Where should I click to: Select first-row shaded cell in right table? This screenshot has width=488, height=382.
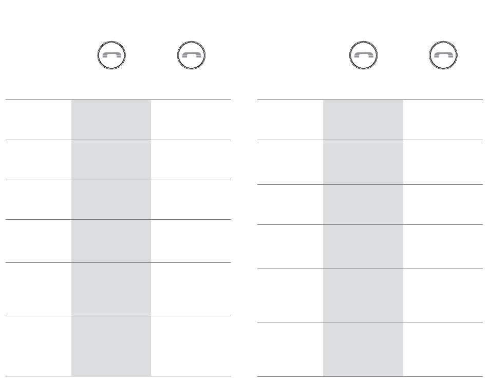pos(363,120)
